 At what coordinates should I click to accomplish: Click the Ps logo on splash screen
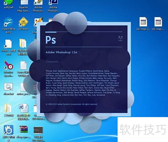tap(51, 40)
